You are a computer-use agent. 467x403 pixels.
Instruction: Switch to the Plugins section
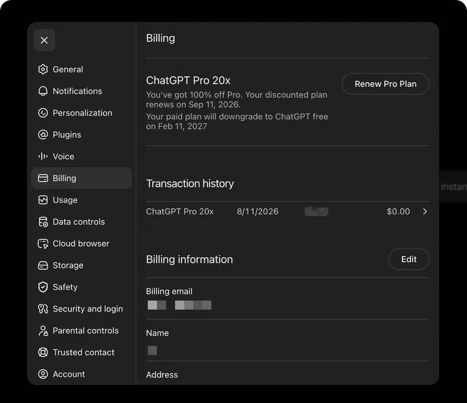click(81, 134)
